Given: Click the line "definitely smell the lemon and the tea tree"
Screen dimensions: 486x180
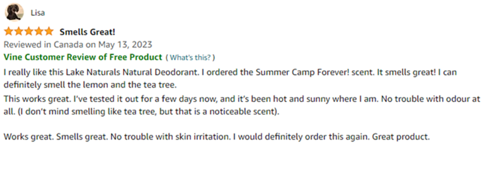Looking at the screenshot, I should tap(90, 83).
